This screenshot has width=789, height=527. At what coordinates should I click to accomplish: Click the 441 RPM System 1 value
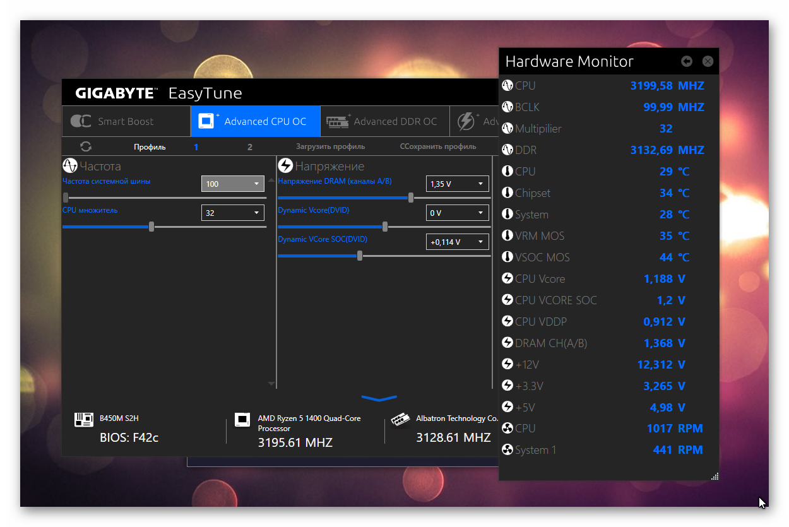(x=678, y=450)
